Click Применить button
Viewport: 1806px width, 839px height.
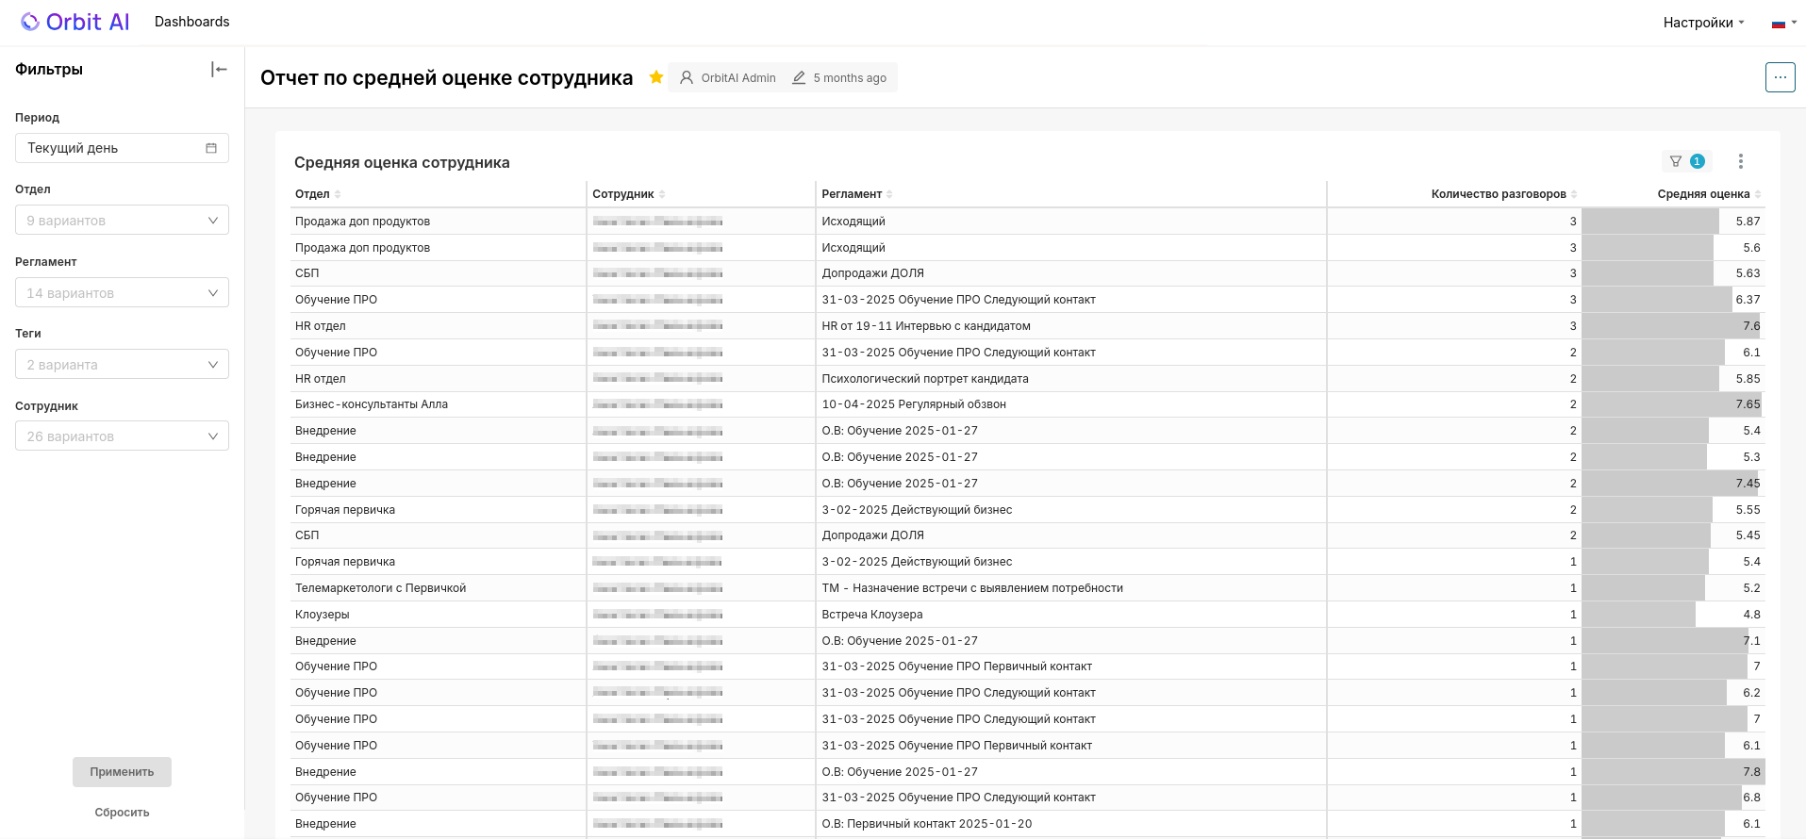(122, 772)
